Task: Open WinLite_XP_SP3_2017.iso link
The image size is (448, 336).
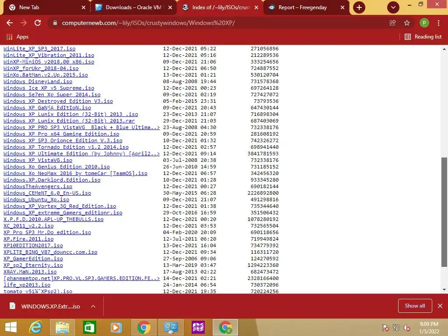Action: 39,49
